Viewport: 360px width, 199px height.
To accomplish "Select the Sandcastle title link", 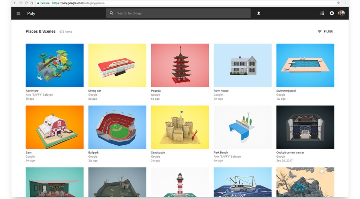I will coord(158,153).
